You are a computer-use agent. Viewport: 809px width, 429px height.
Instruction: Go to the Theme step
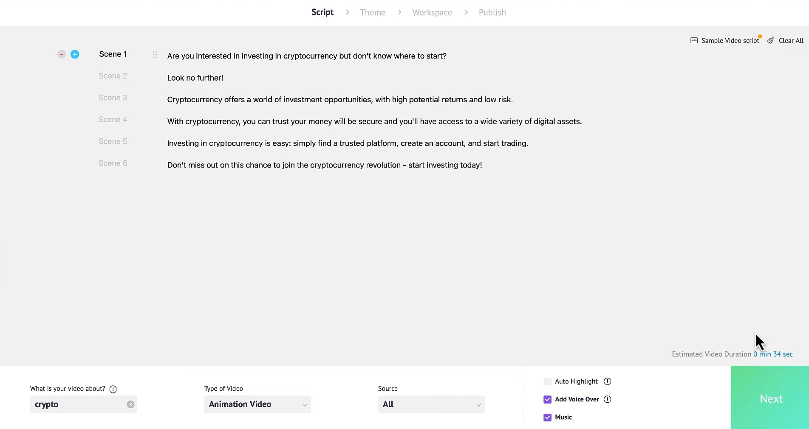click(x=373, y=13)
